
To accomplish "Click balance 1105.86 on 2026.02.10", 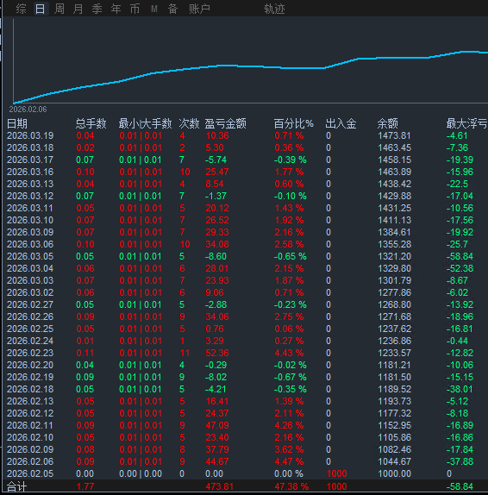I will pos(395,437).
